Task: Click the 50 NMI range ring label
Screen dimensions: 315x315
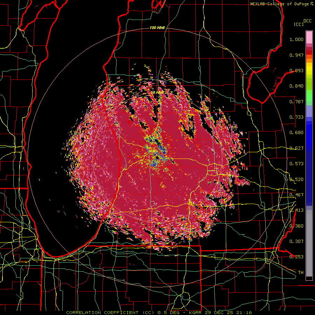Action: 157,92
